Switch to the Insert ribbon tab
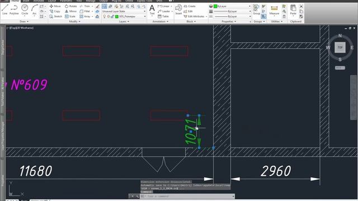This screenshot has height=201, width=358. (x=26, y=1)
